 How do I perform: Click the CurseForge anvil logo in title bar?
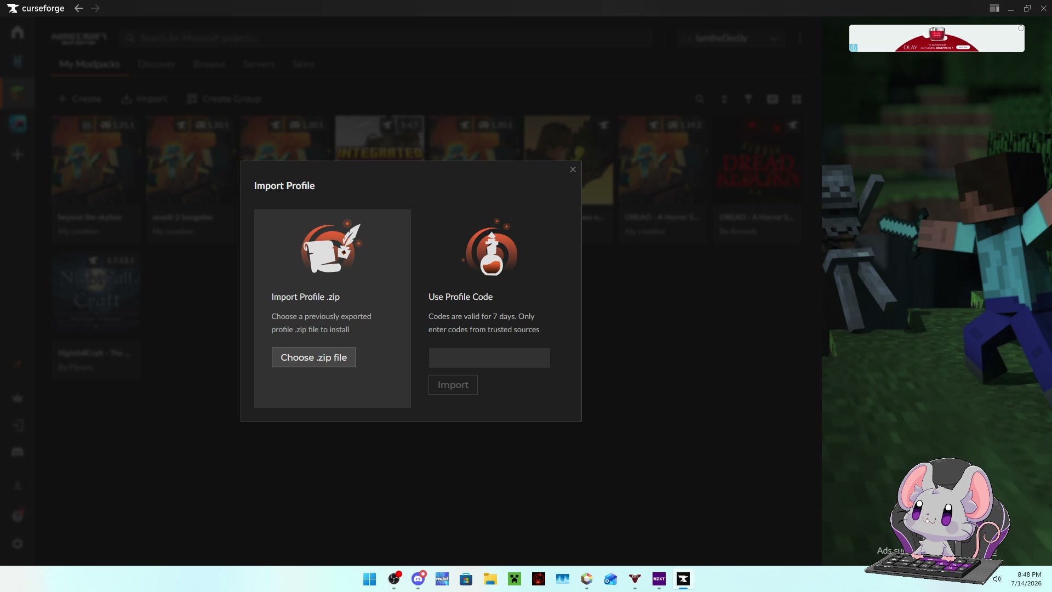pos(13,8)
